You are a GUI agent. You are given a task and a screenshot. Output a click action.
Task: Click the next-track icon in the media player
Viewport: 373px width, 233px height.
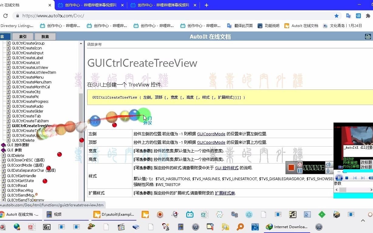click(363, 178)
